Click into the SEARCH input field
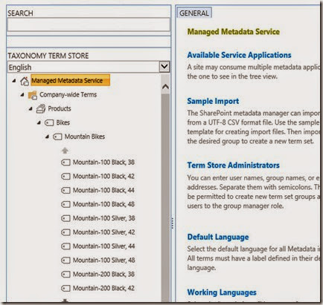The image size is (323, 305). 89,24
